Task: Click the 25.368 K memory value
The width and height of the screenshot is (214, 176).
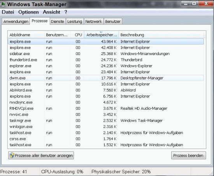Action: [109, 54]
